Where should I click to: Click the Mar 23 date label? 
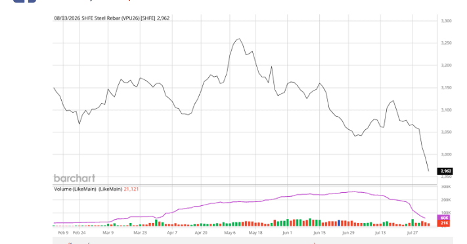tap(140, 233)
